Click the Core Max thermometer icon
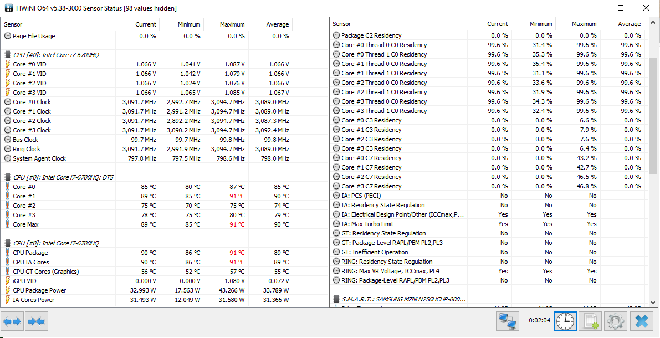660x338 pixels. click(8, 224)
